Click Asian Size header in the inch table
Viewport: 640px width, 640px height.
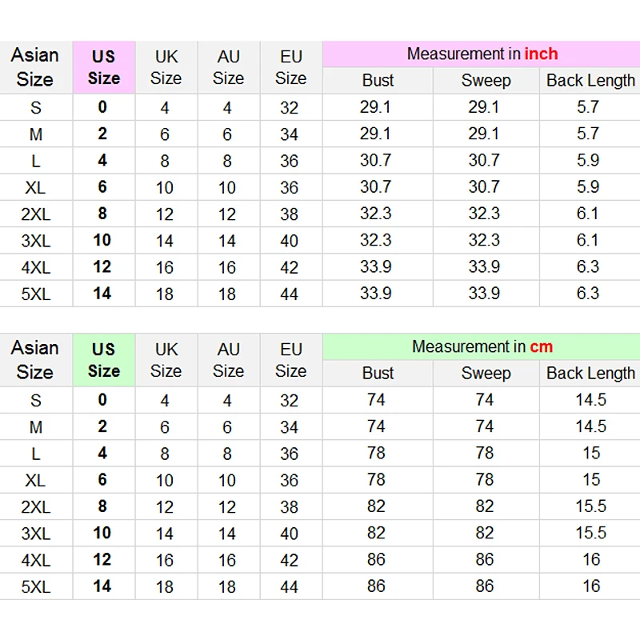tap(35, 67)
